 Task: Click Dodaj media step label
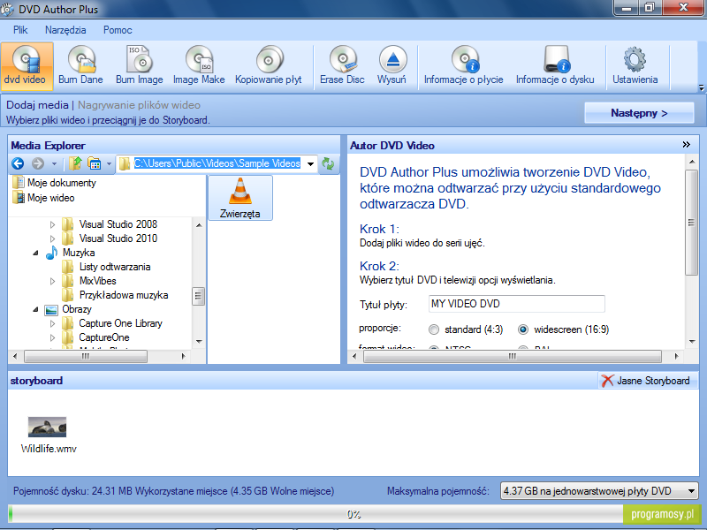point(37,105)
